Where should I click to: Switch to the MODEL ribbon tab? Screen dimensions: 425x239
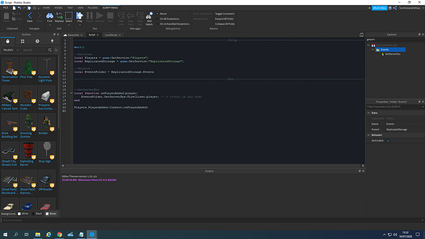(x=59, y=8)
